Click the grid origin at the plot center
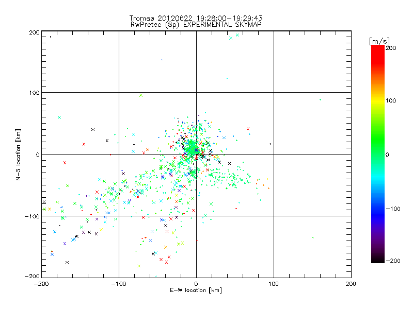 tap(196, 154)
